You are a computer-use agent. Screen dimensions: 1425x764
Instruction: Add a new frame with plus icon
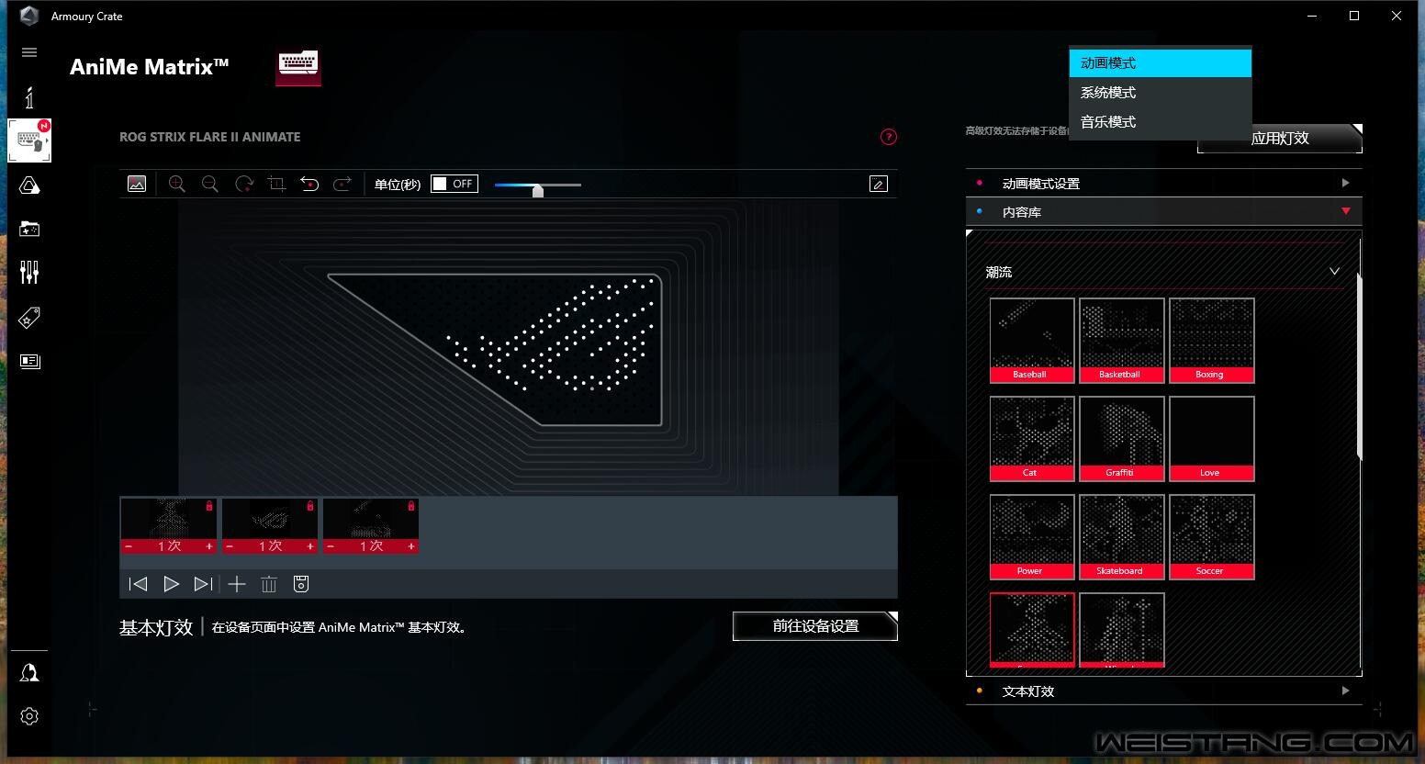(237, 584)
